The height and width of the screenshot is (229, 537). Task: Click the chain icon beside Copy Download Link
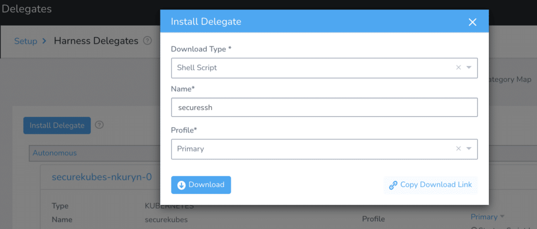pyautogui.click(x=393, y=185)
